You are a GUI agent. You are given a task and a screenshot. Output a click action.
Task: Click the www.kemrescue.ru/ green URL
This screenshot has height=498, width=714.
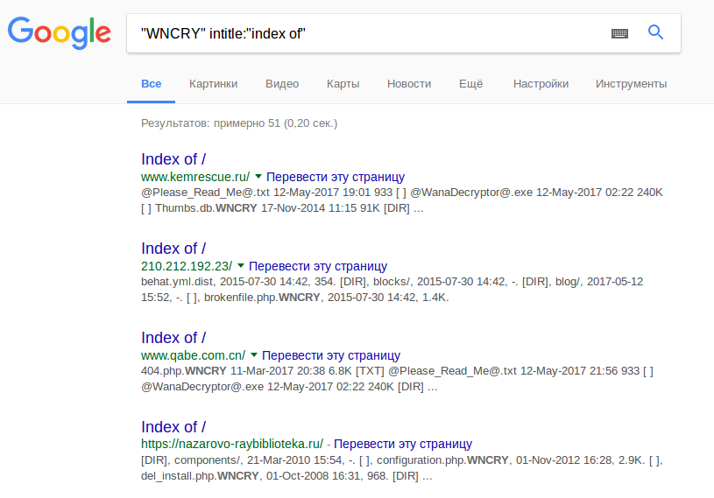click(195, 177)
